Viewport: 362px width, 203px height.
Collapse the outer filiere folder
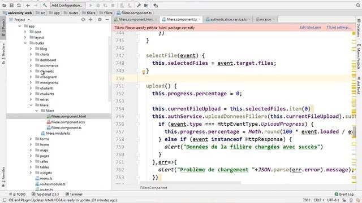tap(31, 105)
